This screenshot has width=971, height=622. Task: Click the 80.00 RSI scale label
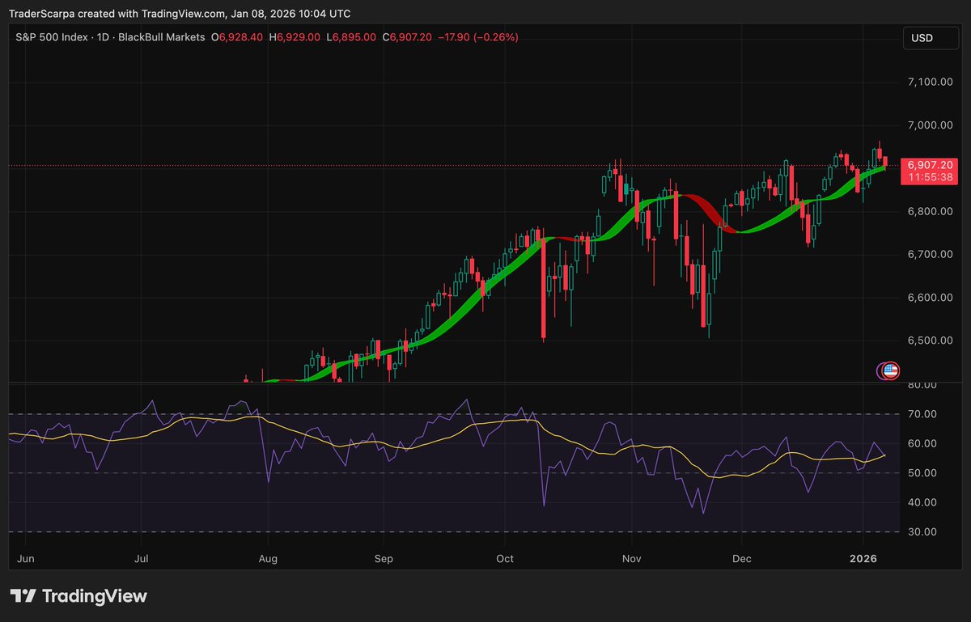pos(922,385)
